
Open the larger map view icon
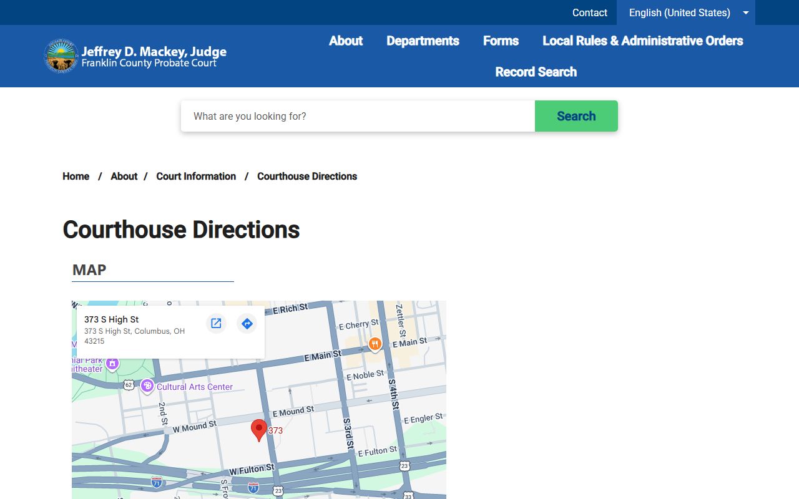point(216,323)
